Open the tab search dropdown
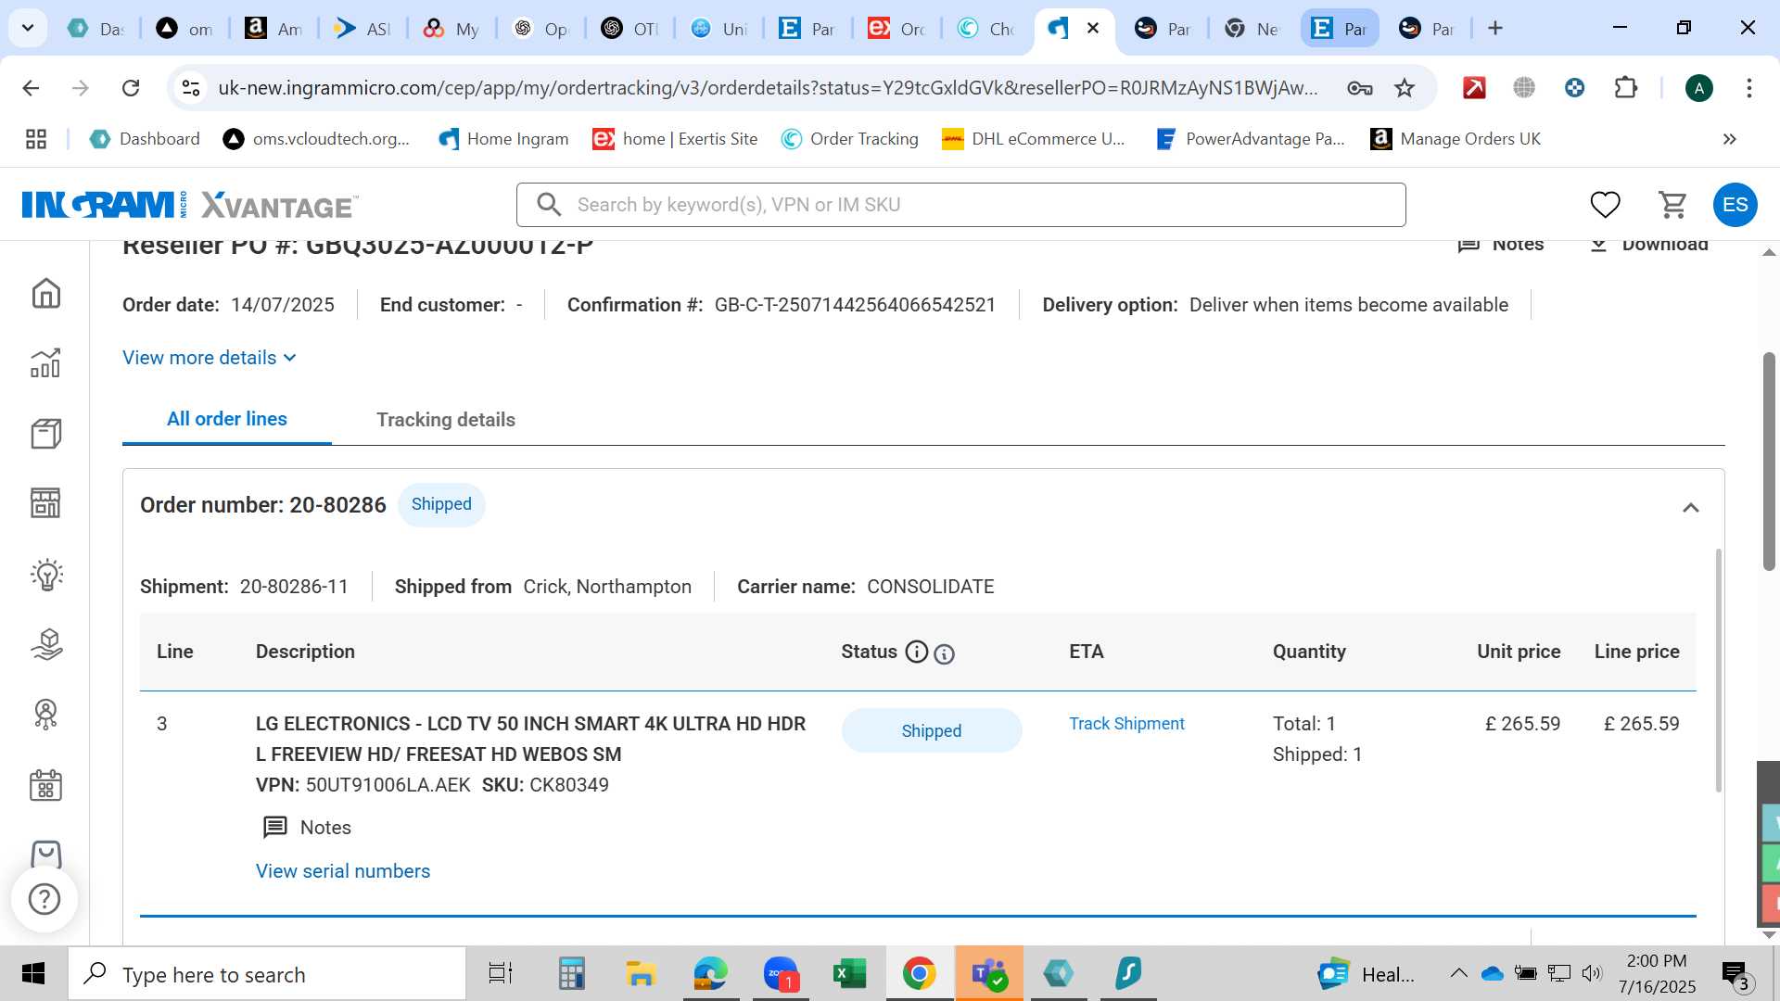 (28, 28)
